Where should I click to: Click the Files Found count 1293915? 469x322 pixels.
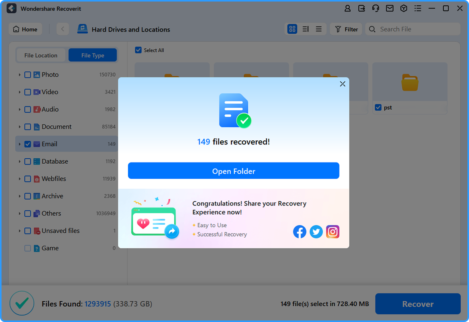click(x=98, y=304)
